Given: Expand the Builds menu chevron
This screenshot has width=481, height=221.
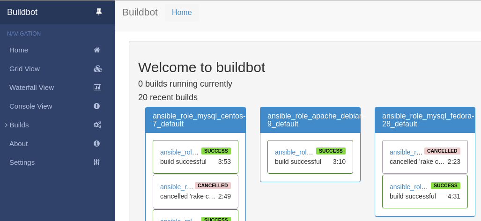Looking at the screenshot, I should pos(6,125).
